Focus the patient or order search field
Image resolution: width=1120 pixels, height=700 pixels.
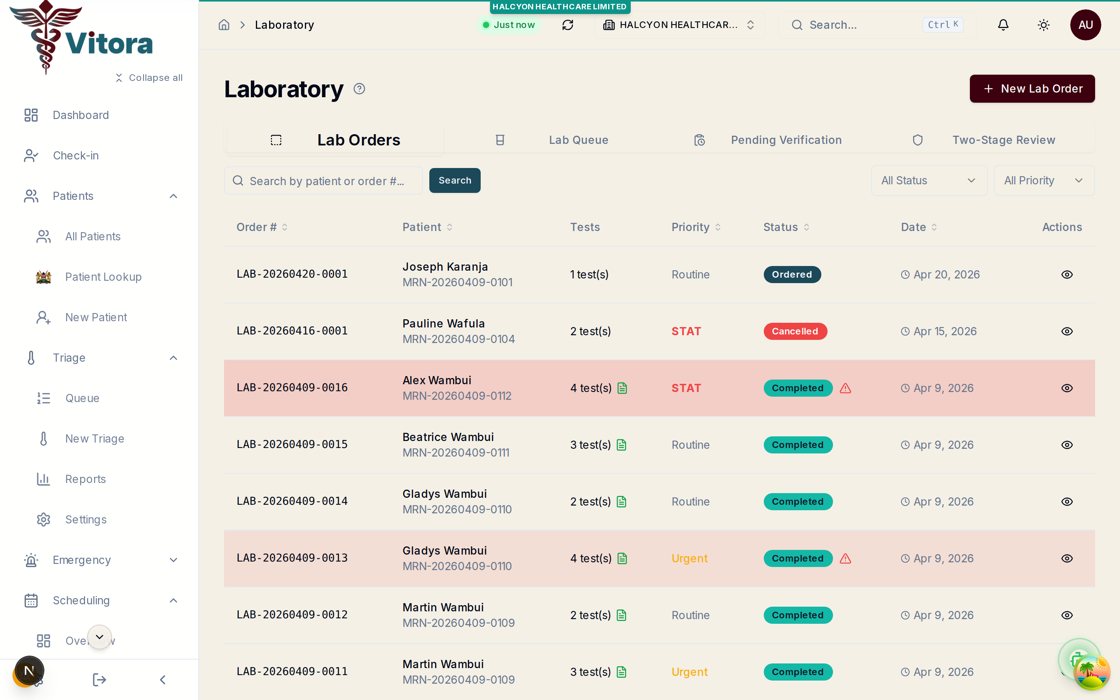[323, 180]
